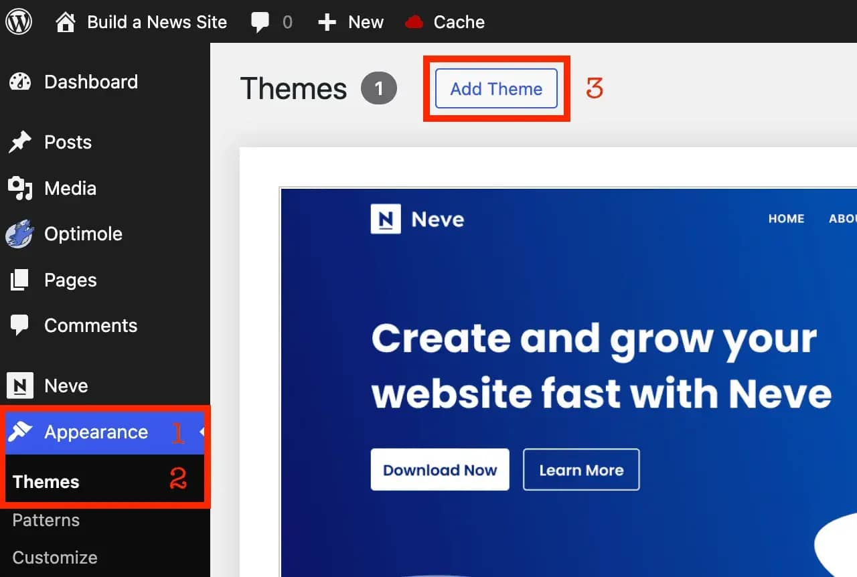
Task: Click the plus icon next to New
Action: pos(327,23)
